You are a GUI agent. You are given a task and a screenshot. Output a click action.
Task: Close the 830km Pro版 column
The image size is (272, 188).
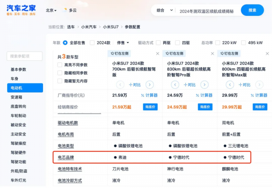point(212,53)
